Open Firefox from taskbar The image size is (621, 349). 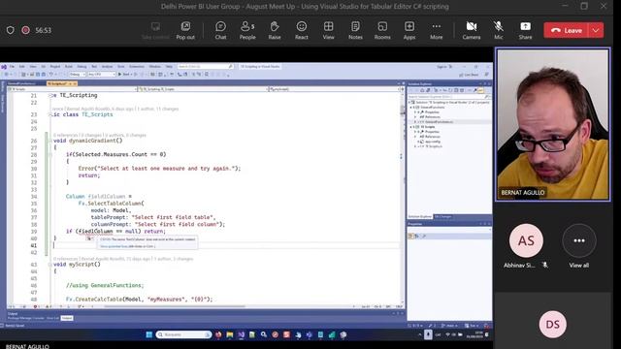pyautogui.click(x=218, y=334)
